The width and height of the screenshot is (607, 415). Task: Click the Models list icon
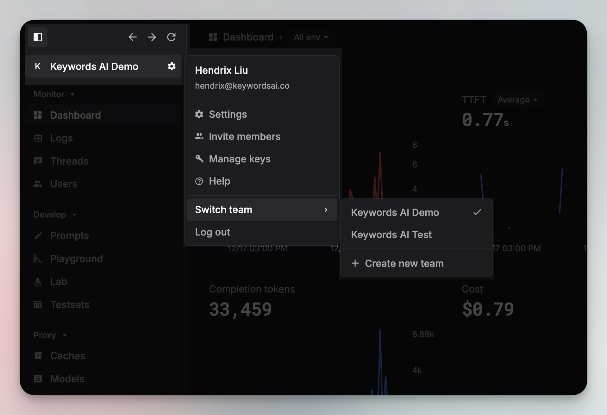(38, 379)
